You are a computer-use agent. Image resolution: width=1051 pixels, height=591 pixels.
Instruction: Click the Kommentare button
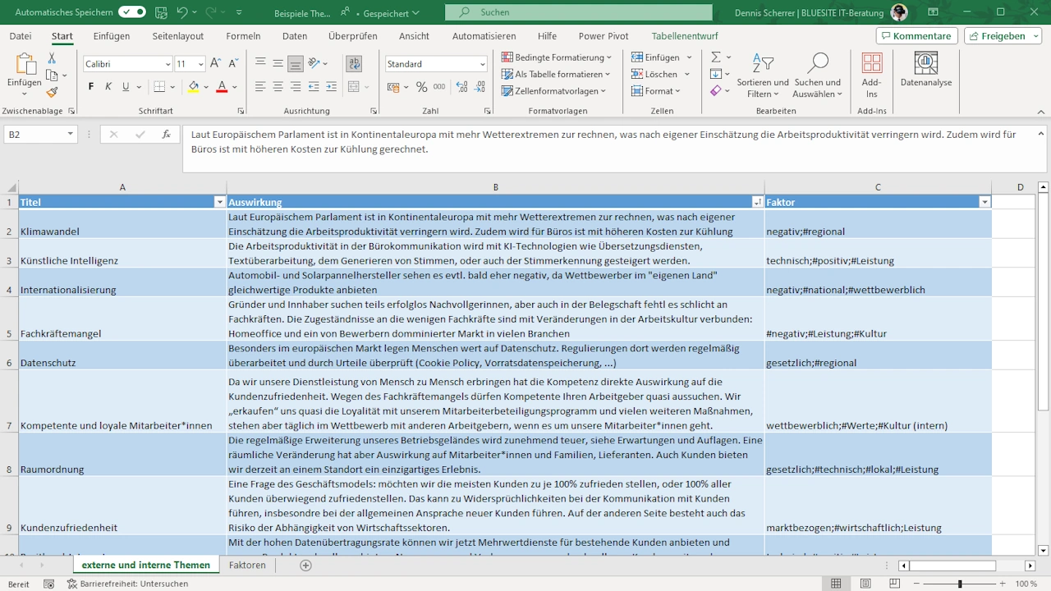click(916, 36)
